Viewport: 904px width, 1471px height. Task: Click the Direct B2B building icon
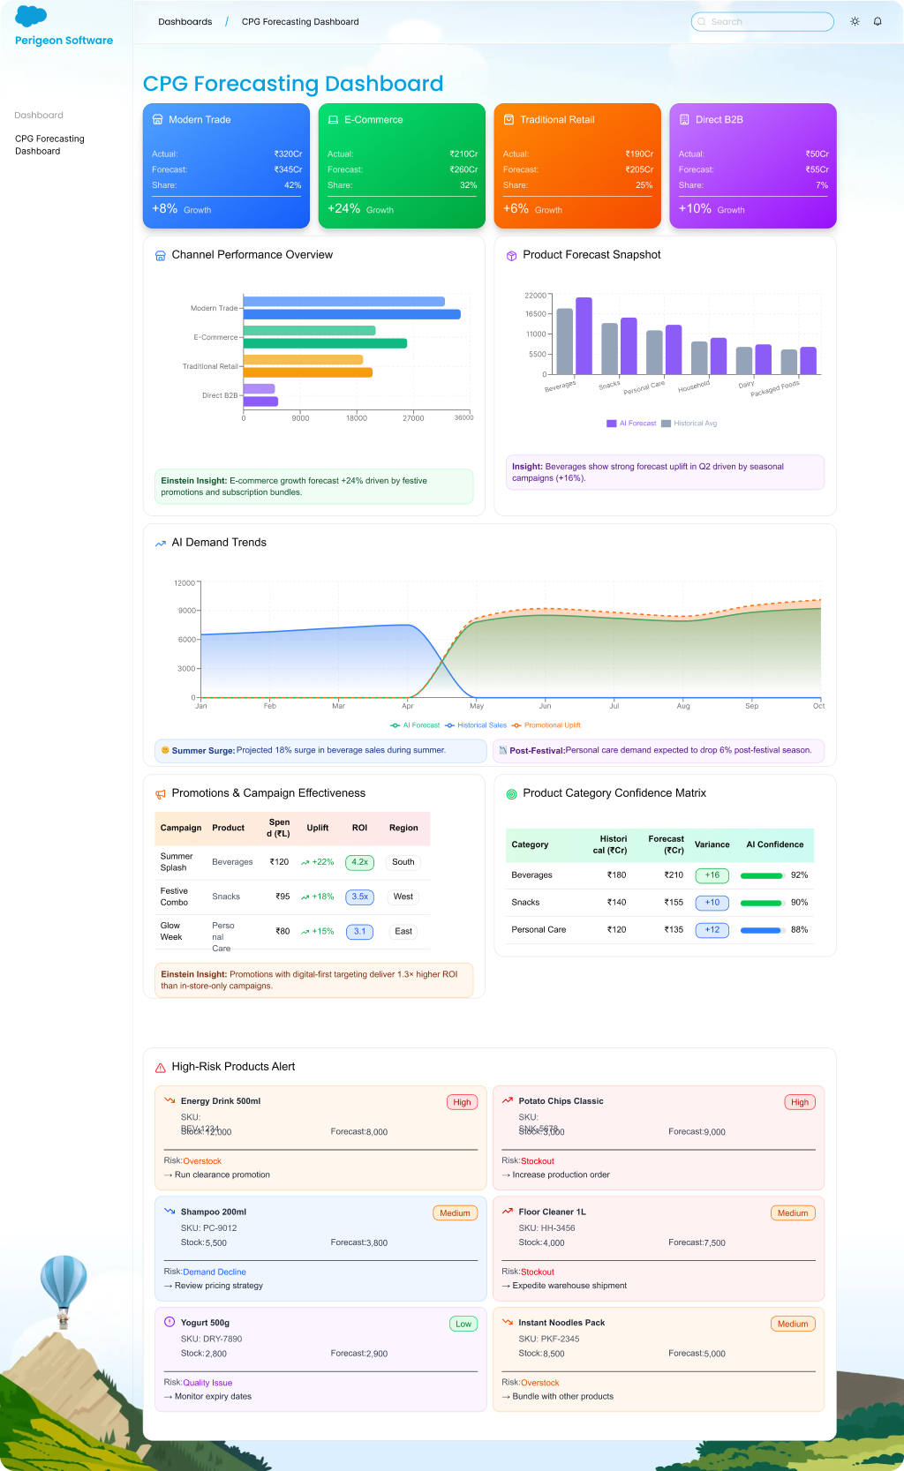click(684, 120)
